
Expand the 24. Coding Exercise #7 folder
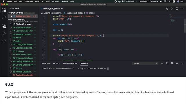(x=23, y=65)
